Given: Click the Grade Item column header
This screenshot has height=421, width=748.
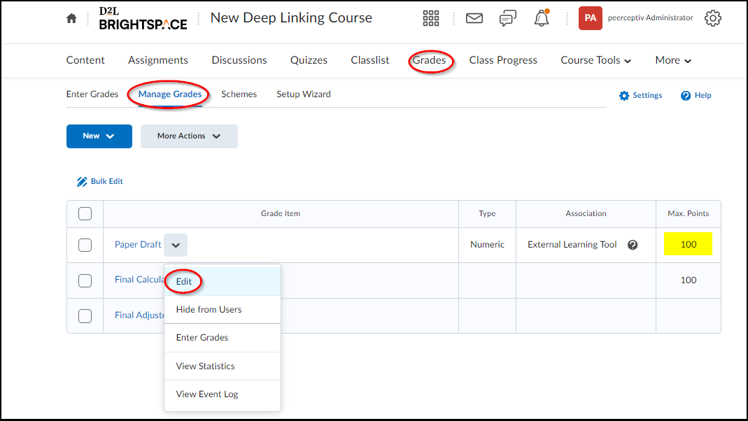Looking at the screenshot, I should tap(281, 213).
